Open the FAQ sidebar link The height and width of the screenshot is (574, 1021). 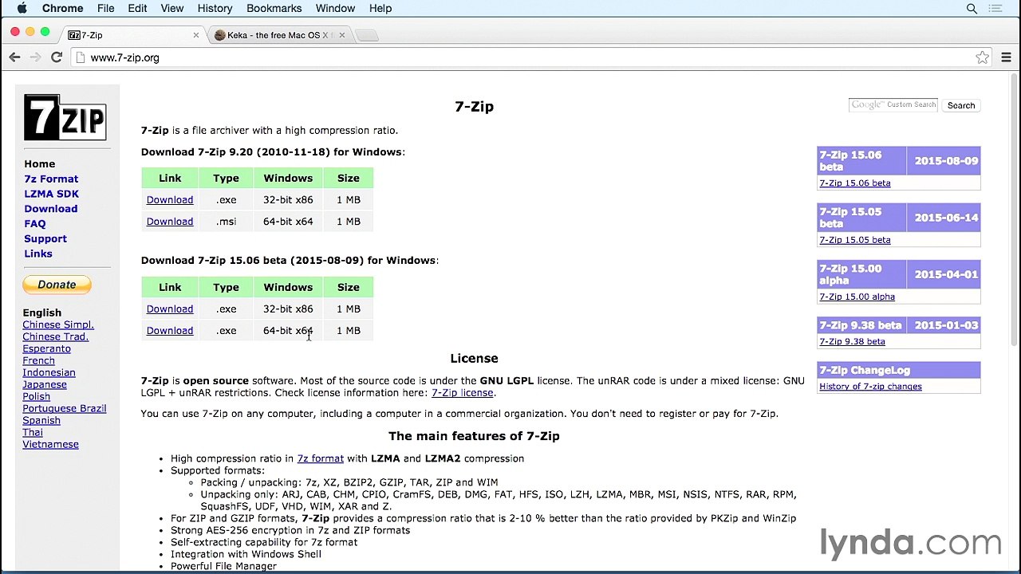click(x=35, y=224)
